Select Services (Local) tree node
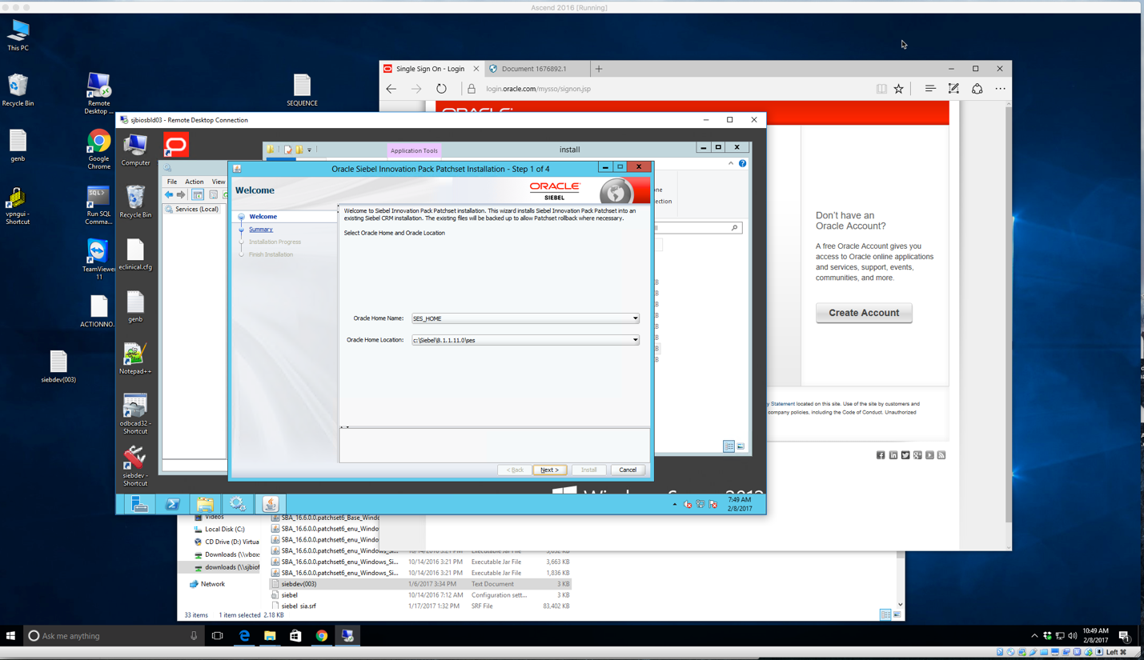The height and width of the screenshot is (660, 1144). coord(197,210)
